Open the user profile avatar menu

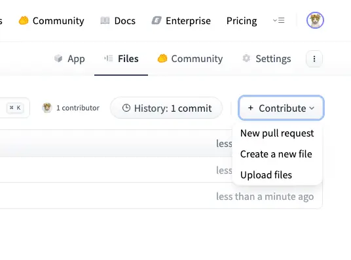pos(315,20)
